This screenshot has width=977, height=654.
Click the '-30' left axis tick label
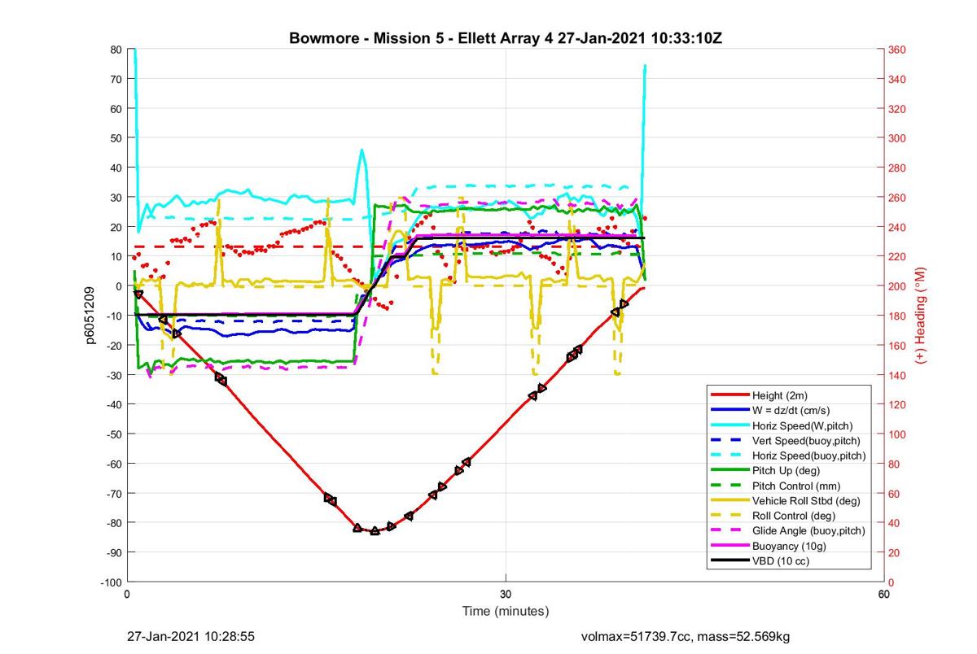[113, 375]
